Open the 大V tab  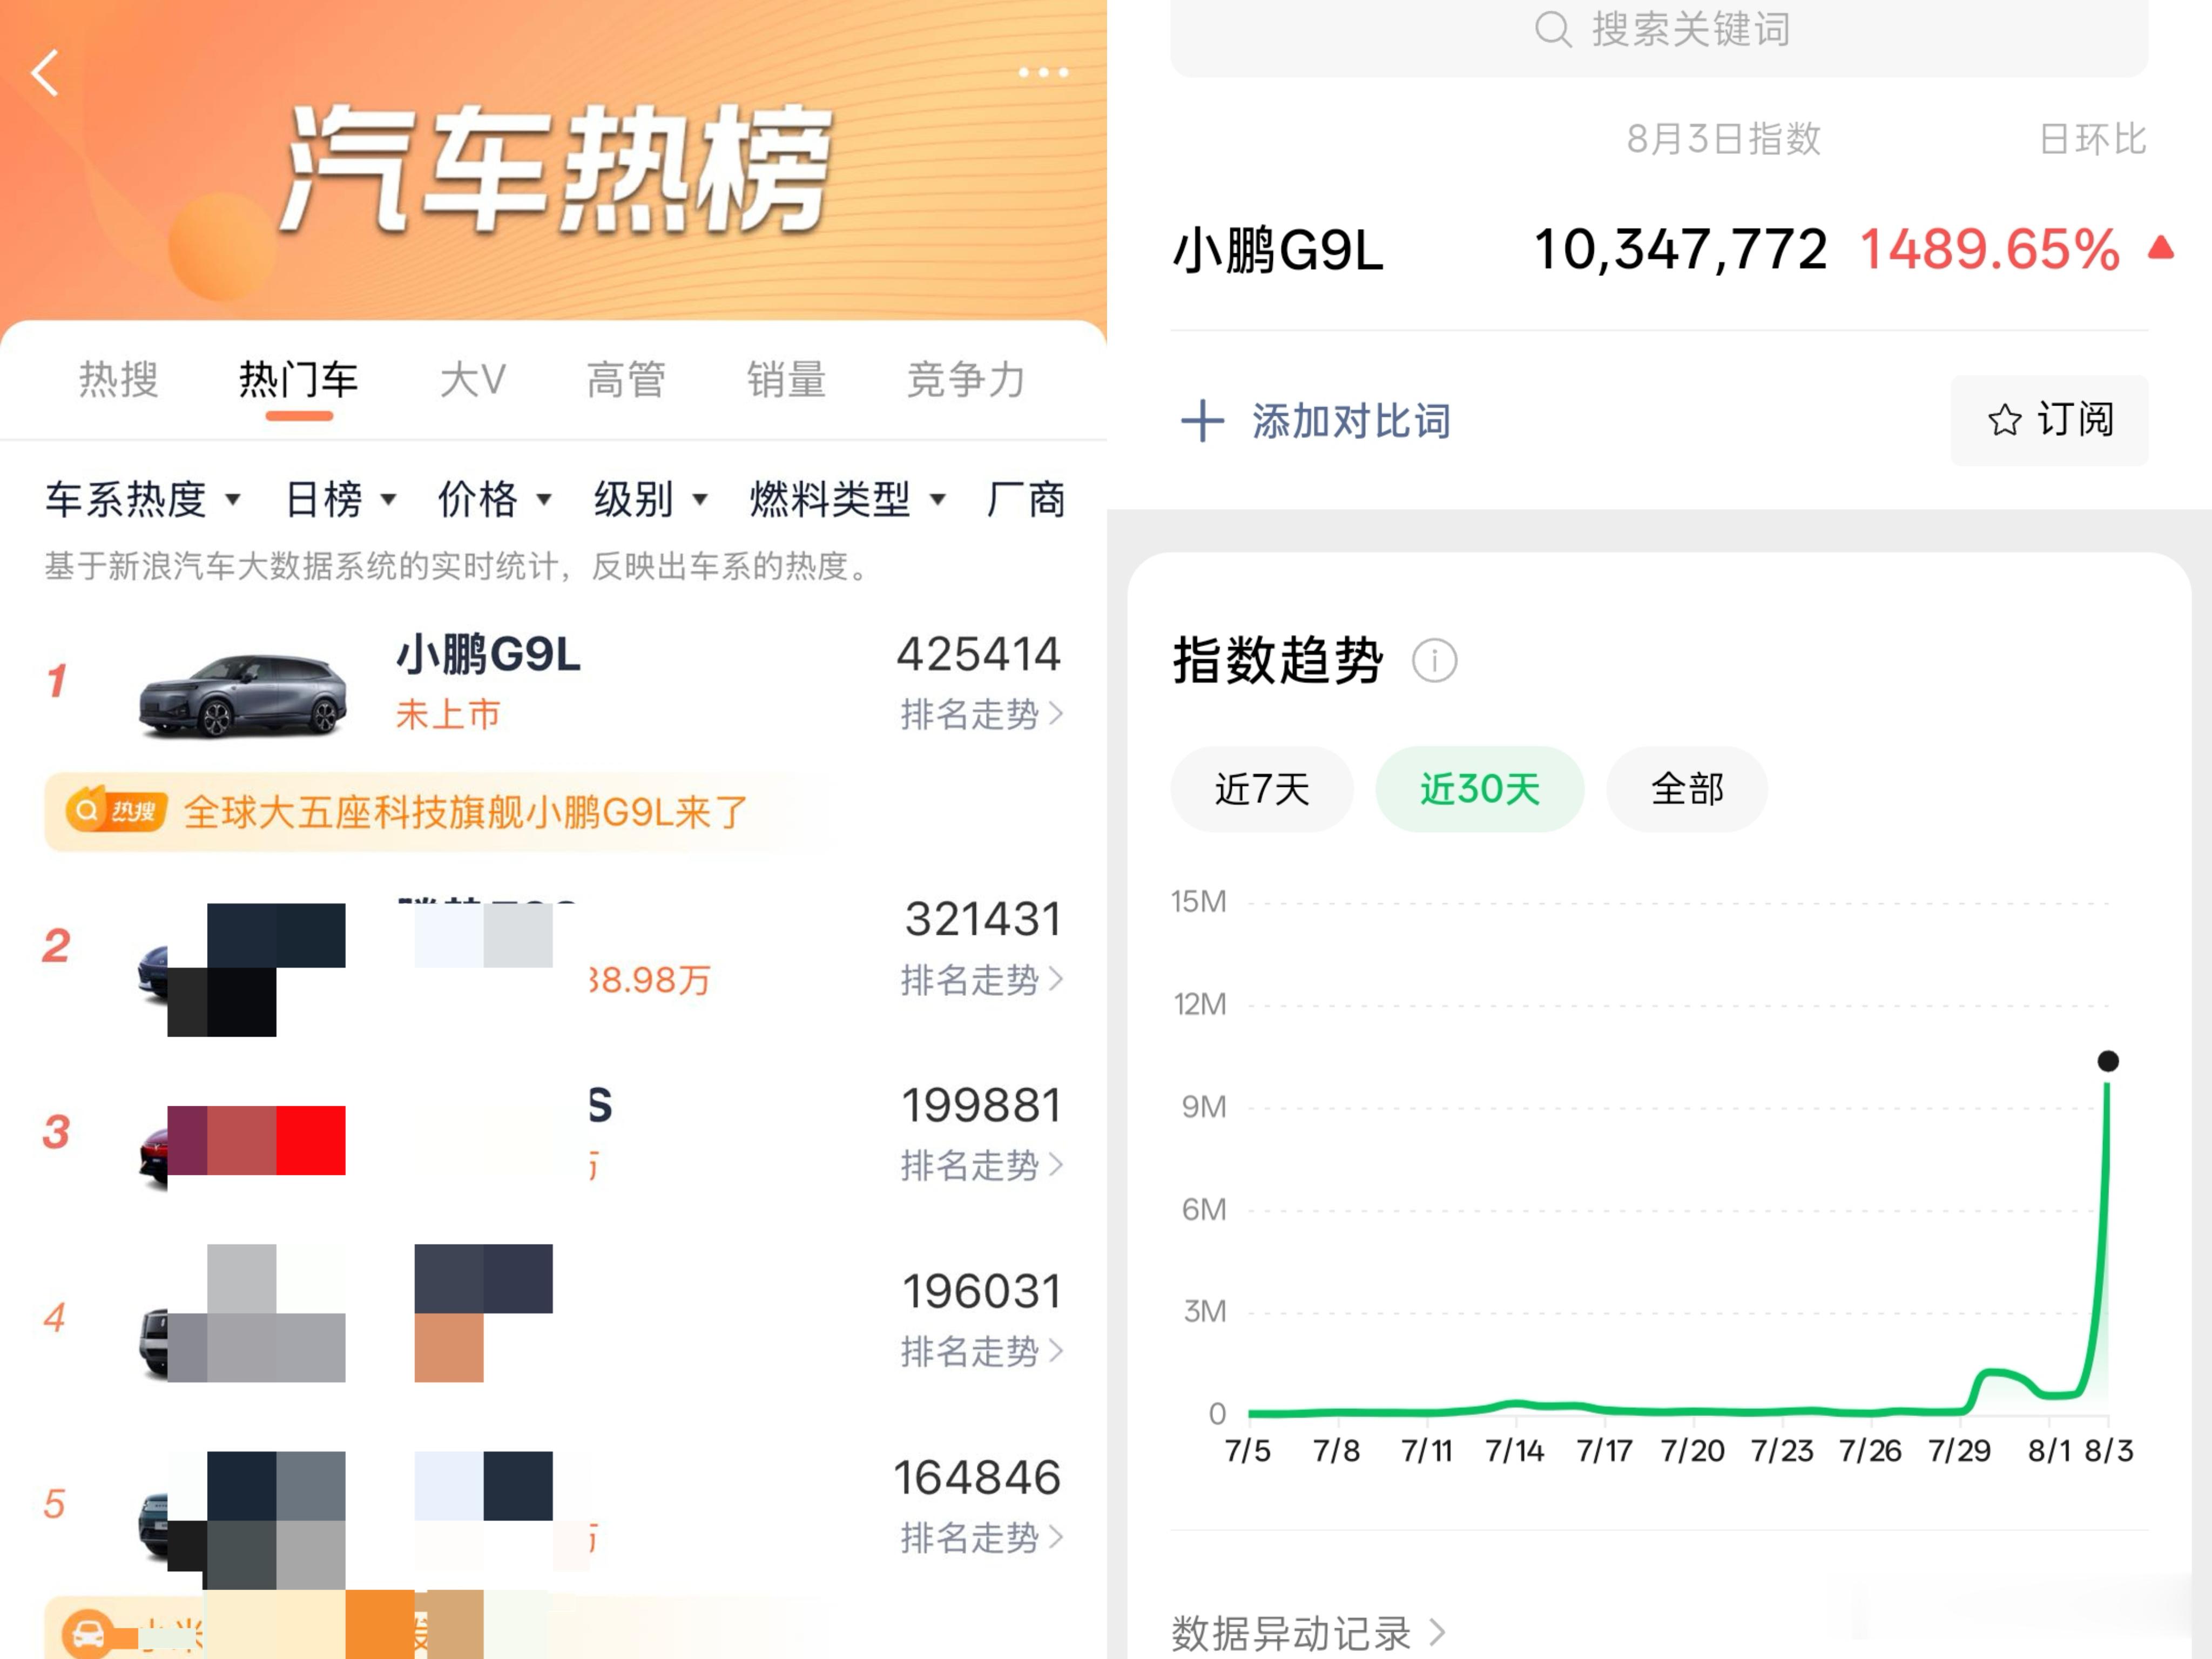(x=473, y=380)
